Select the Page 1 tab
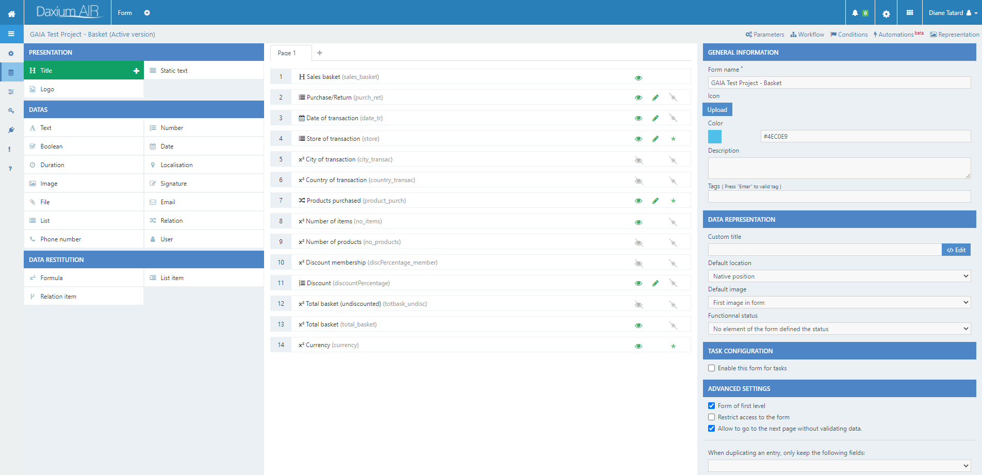The image size is (982, 475). coord(291,53)
